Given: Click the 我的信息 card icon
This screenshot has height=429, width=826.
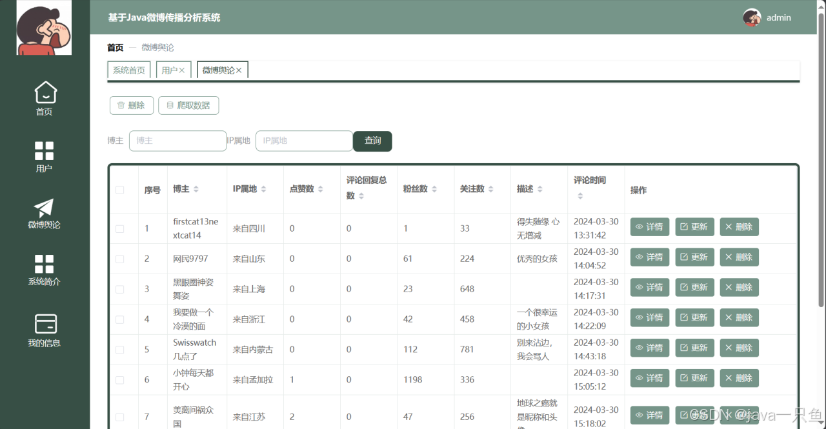Looking at the screenshot, I should 45,323.
